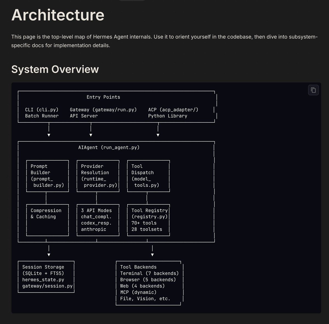Click the copy code icon button
The width and height of the screenshot is (329, 324).
[x=313, y=90]
